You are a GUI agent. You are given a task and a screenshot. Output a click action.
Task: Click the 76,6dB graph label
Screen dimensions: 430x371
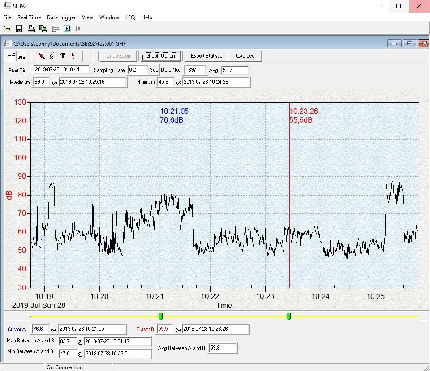(172, 120)
